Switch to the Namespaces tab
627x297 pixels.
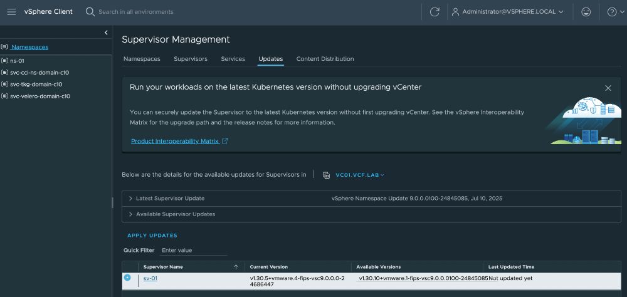point(142,59)
